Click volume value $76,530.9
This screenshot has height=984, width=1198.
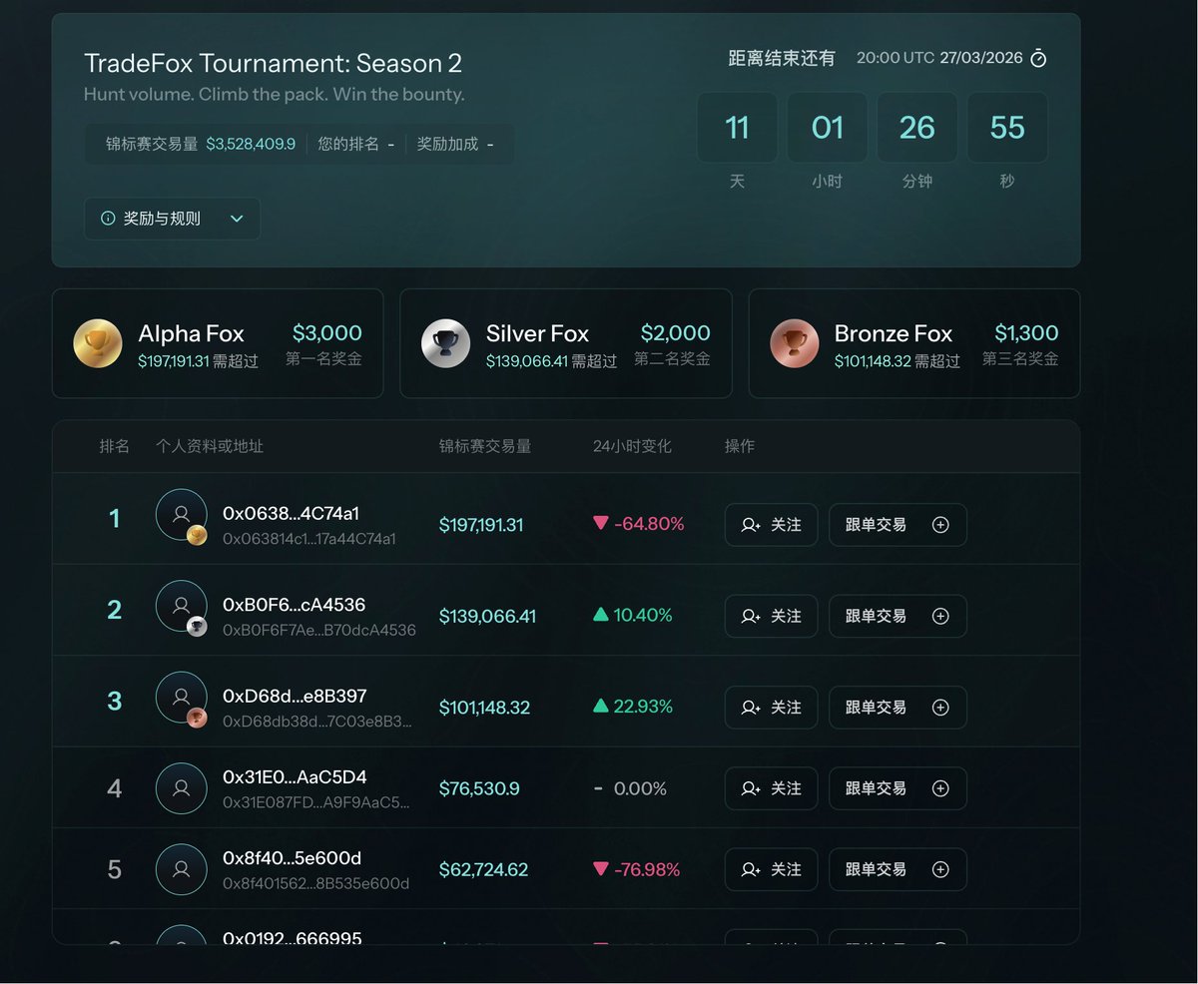click(x=479, y=788)
